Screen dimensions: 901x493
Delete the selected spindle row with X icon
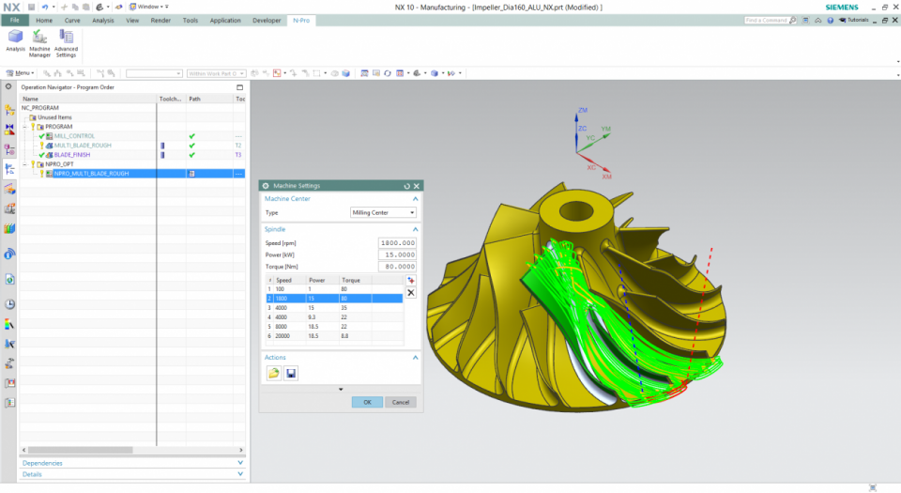pyautogui.click(x=410, y=293)
